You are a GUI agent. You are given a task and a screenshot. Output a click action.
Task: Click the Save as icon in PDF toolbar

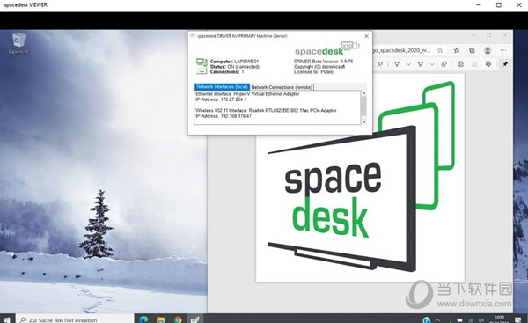pos(488,64)
